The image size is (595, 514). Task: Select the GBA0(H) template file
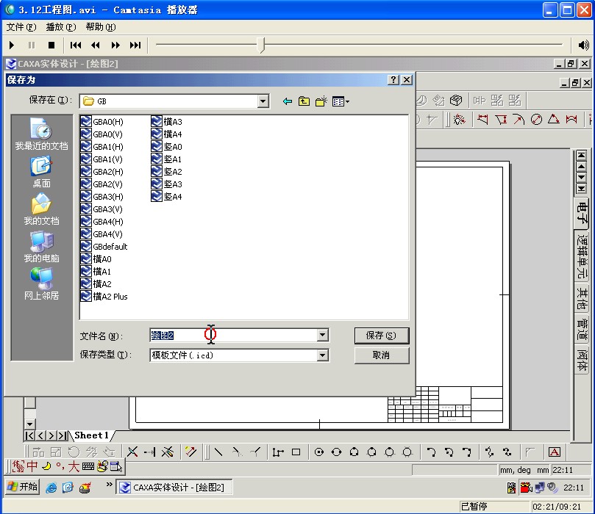tap(102, 122)
